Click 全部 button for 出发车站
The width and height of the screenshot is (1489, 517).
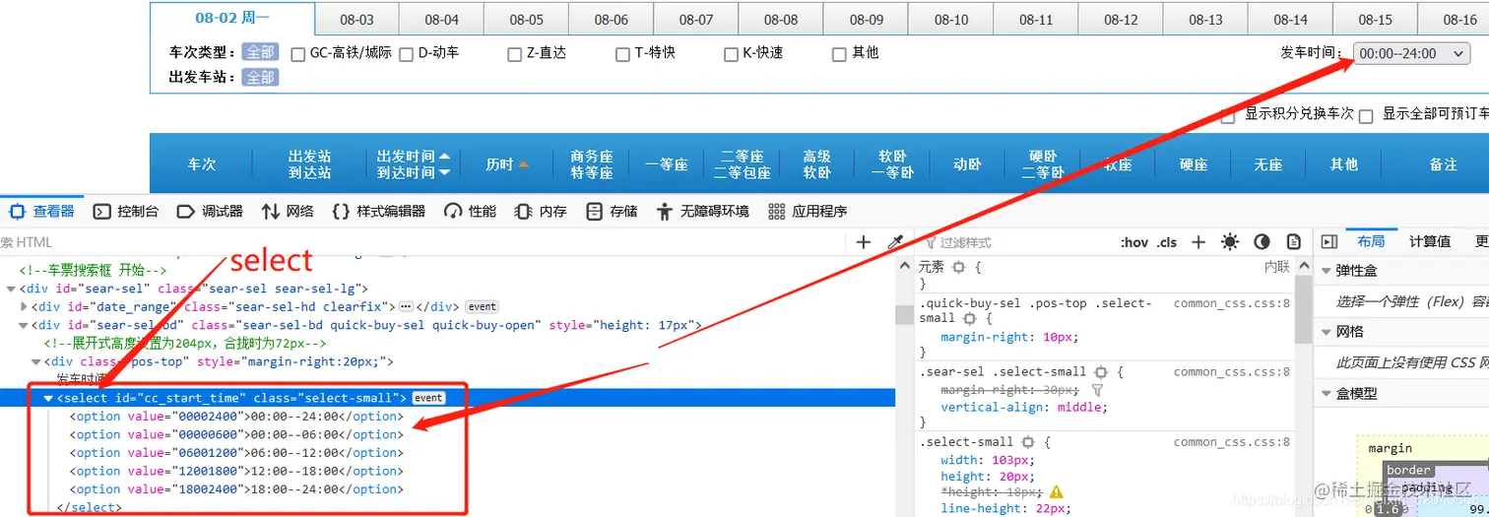(x=260, y=77)
